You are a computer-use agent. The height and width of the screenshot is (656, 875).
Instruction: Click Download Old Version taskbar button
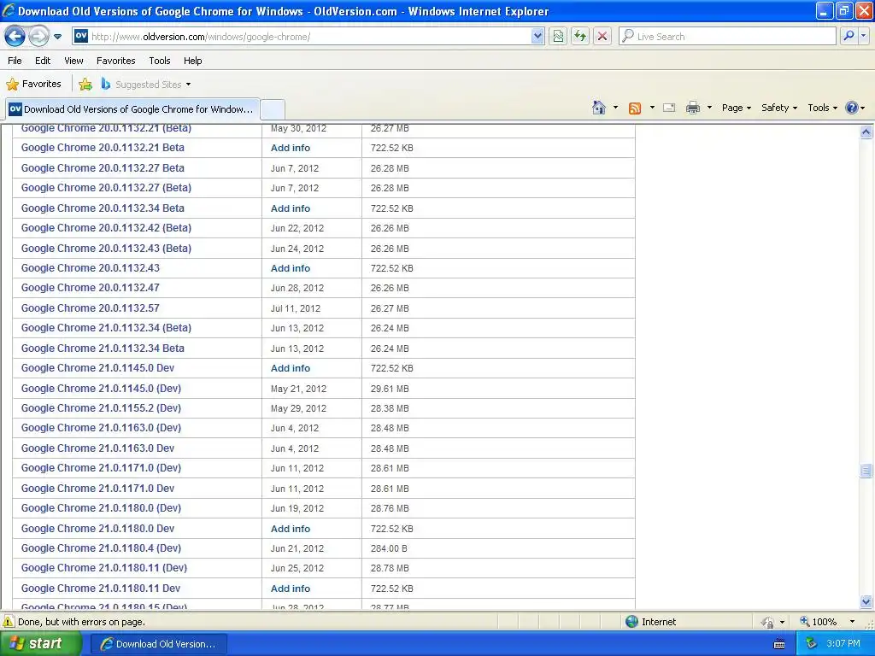pyautogui.click(x=158, y=644)
